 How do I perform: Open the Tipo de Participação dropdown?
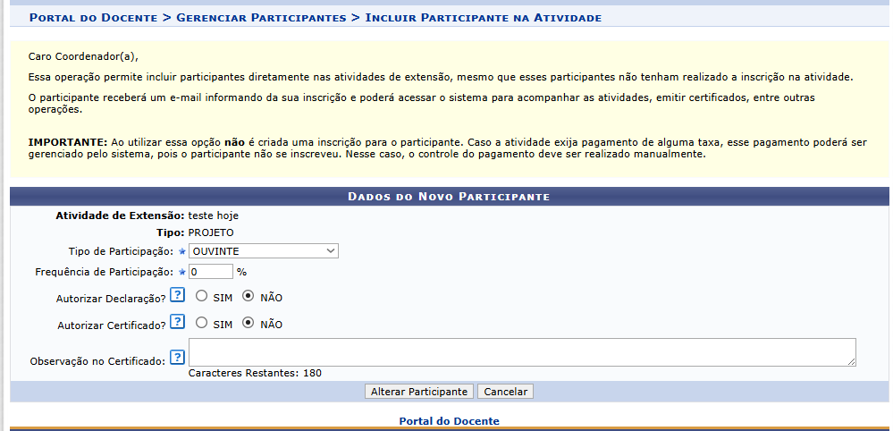(x=264, y=251)
